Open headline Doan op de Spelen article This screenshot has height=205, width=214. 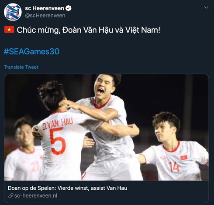coord(67,188)
